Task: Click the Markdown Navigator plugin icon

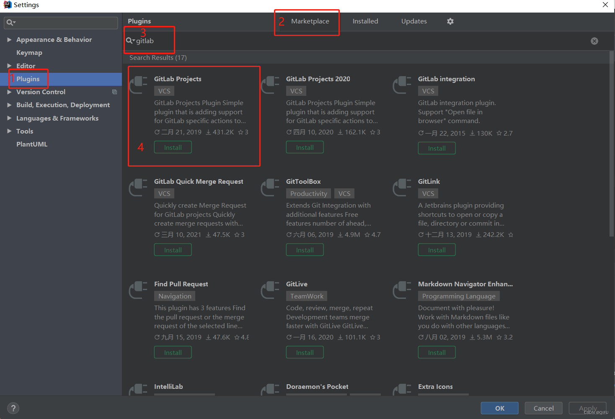Action: (x=402, y=290)
